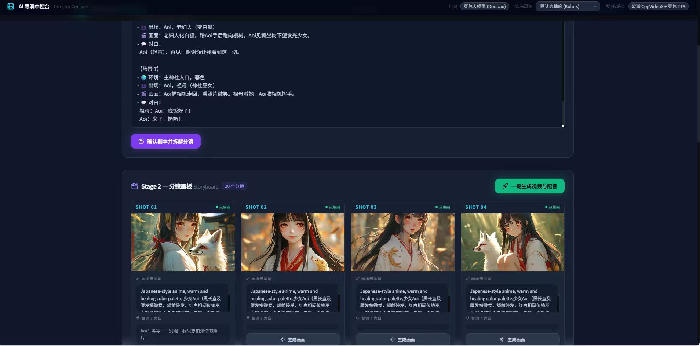Click the microphone icon under SHOT 04 prompt

468,318
